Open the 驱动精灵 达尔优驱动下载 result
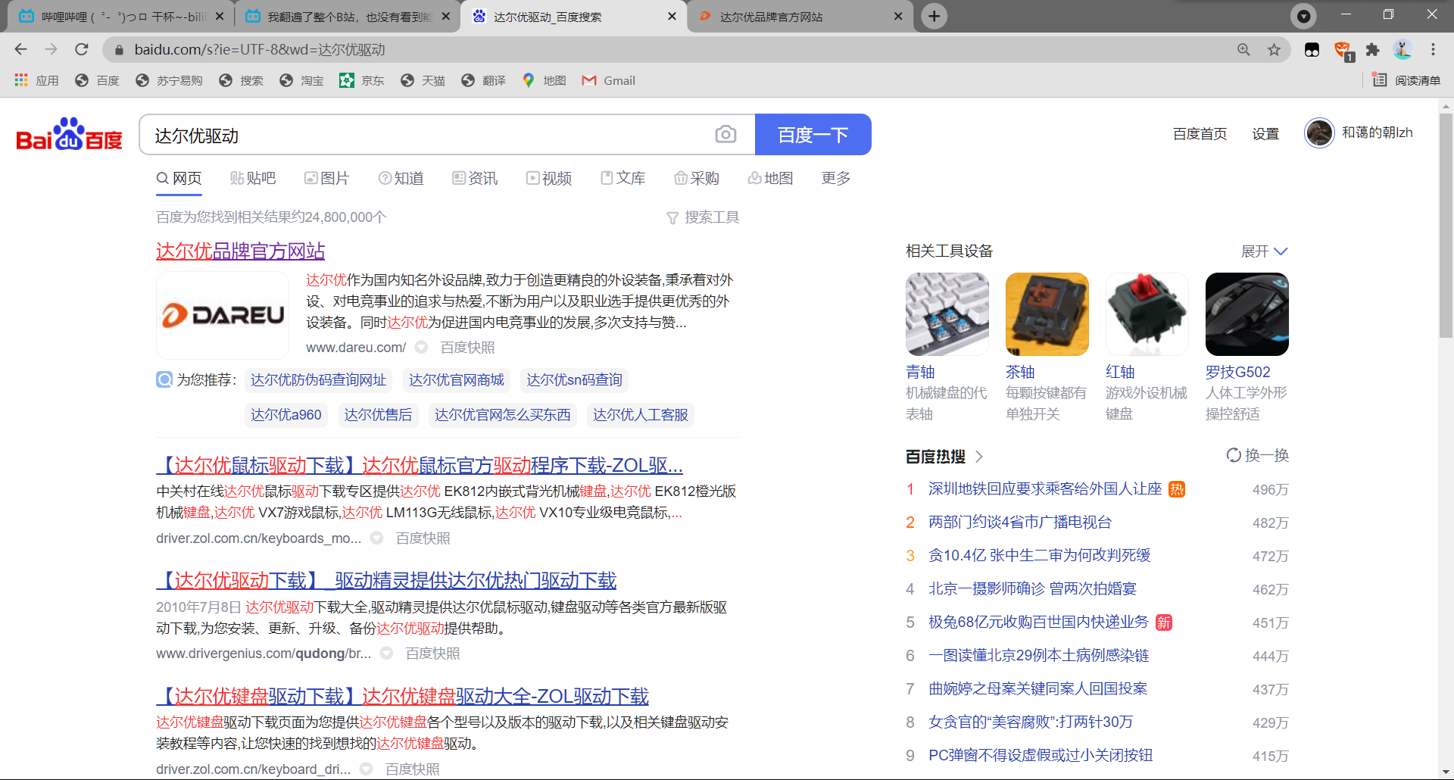Viewport: 1454px width, 780px height. pyautogui.click(x=386, y=581)
